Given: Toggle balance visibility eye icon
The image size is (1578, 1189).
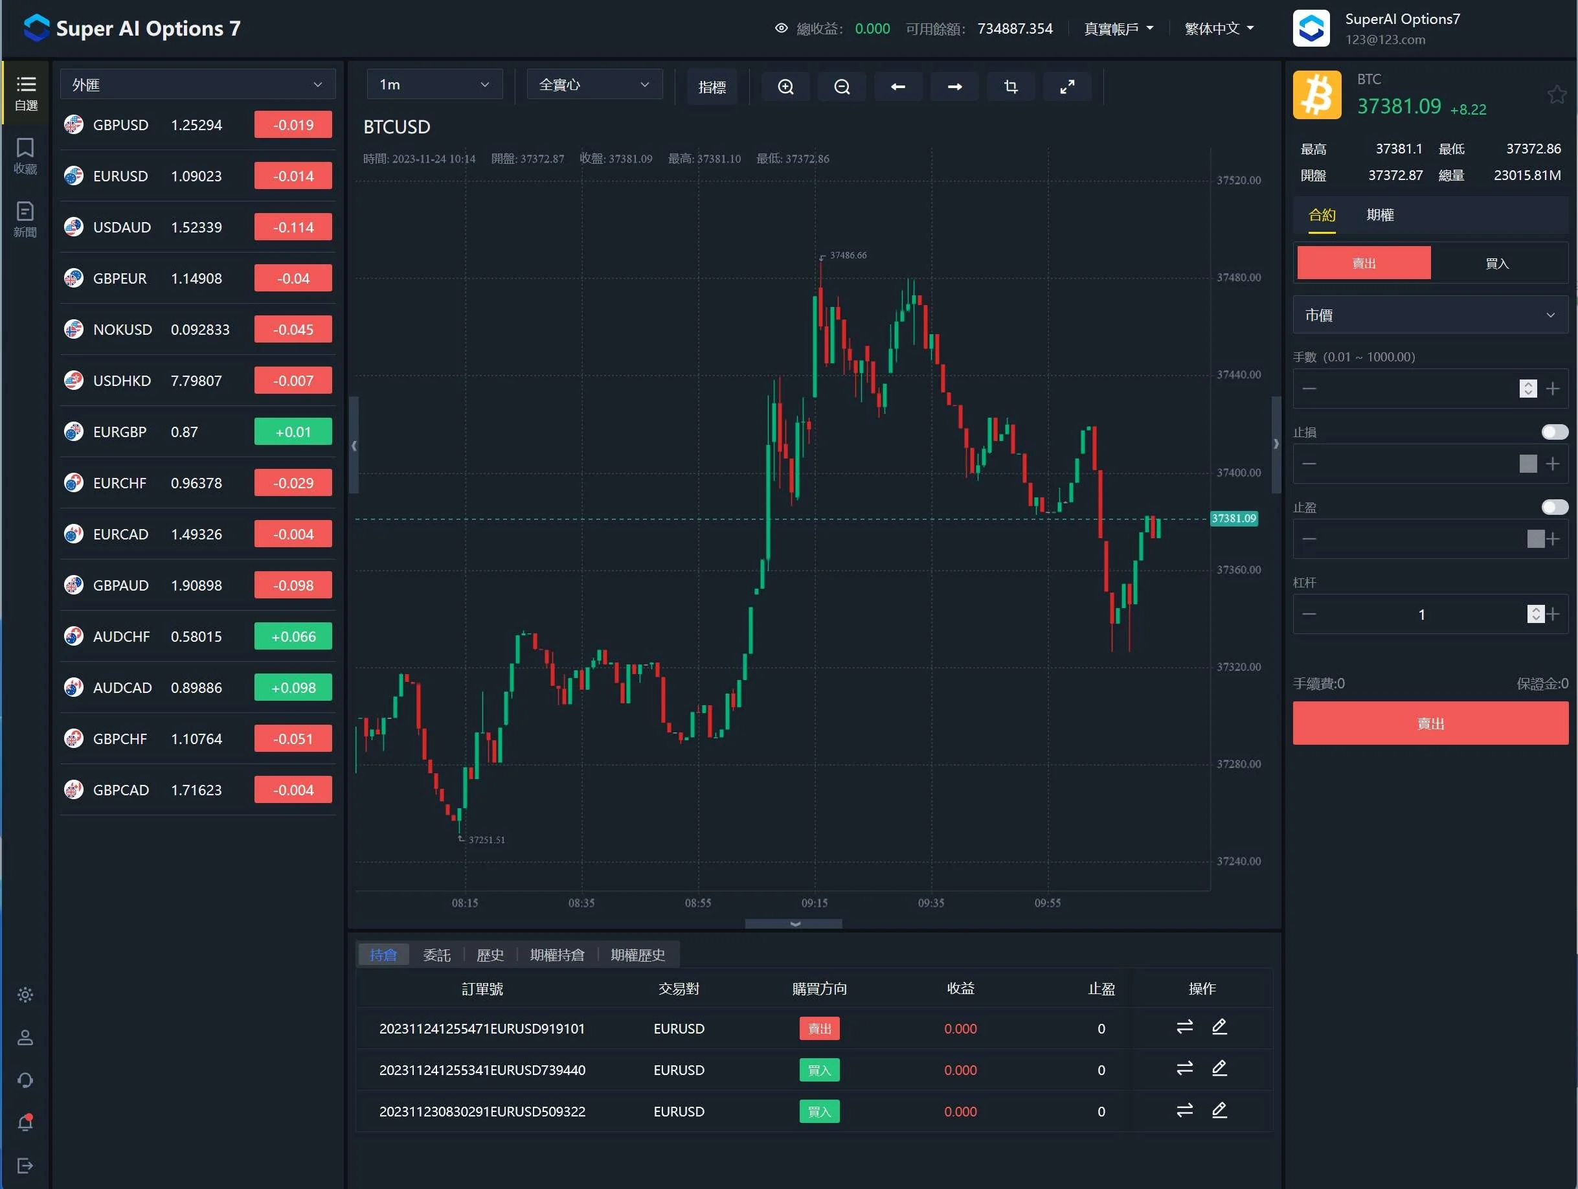Looking at the screenshot, I should 781,28.
